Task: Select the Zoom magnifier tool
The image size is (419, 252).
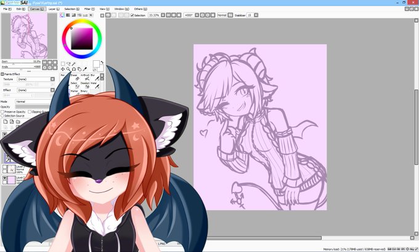Action: [68, 69]
